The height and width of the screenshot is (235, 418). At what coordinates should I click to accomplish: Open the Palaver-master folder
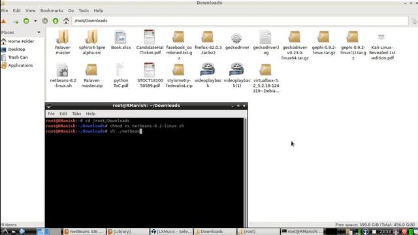tap(63, 42)
